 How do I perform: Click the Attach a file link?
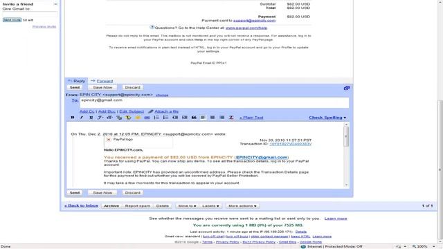point(166,111)
